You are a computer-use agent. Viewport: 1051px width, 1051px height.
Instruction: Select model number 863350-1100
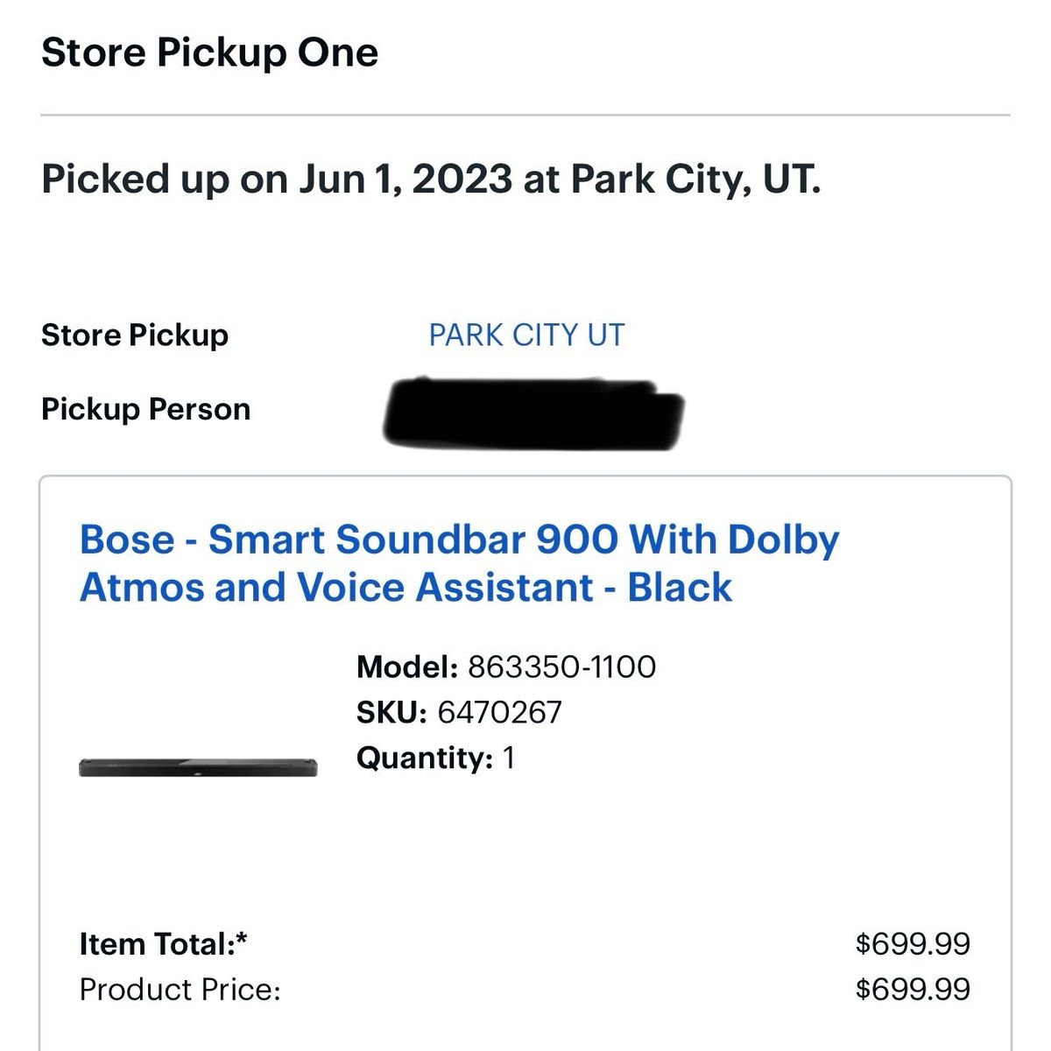pyautogui.click(x=561, y=667)
